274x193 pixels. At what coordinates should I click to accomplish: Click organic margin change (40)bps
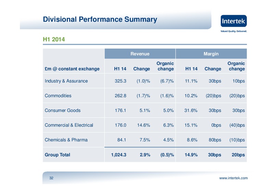237,125
